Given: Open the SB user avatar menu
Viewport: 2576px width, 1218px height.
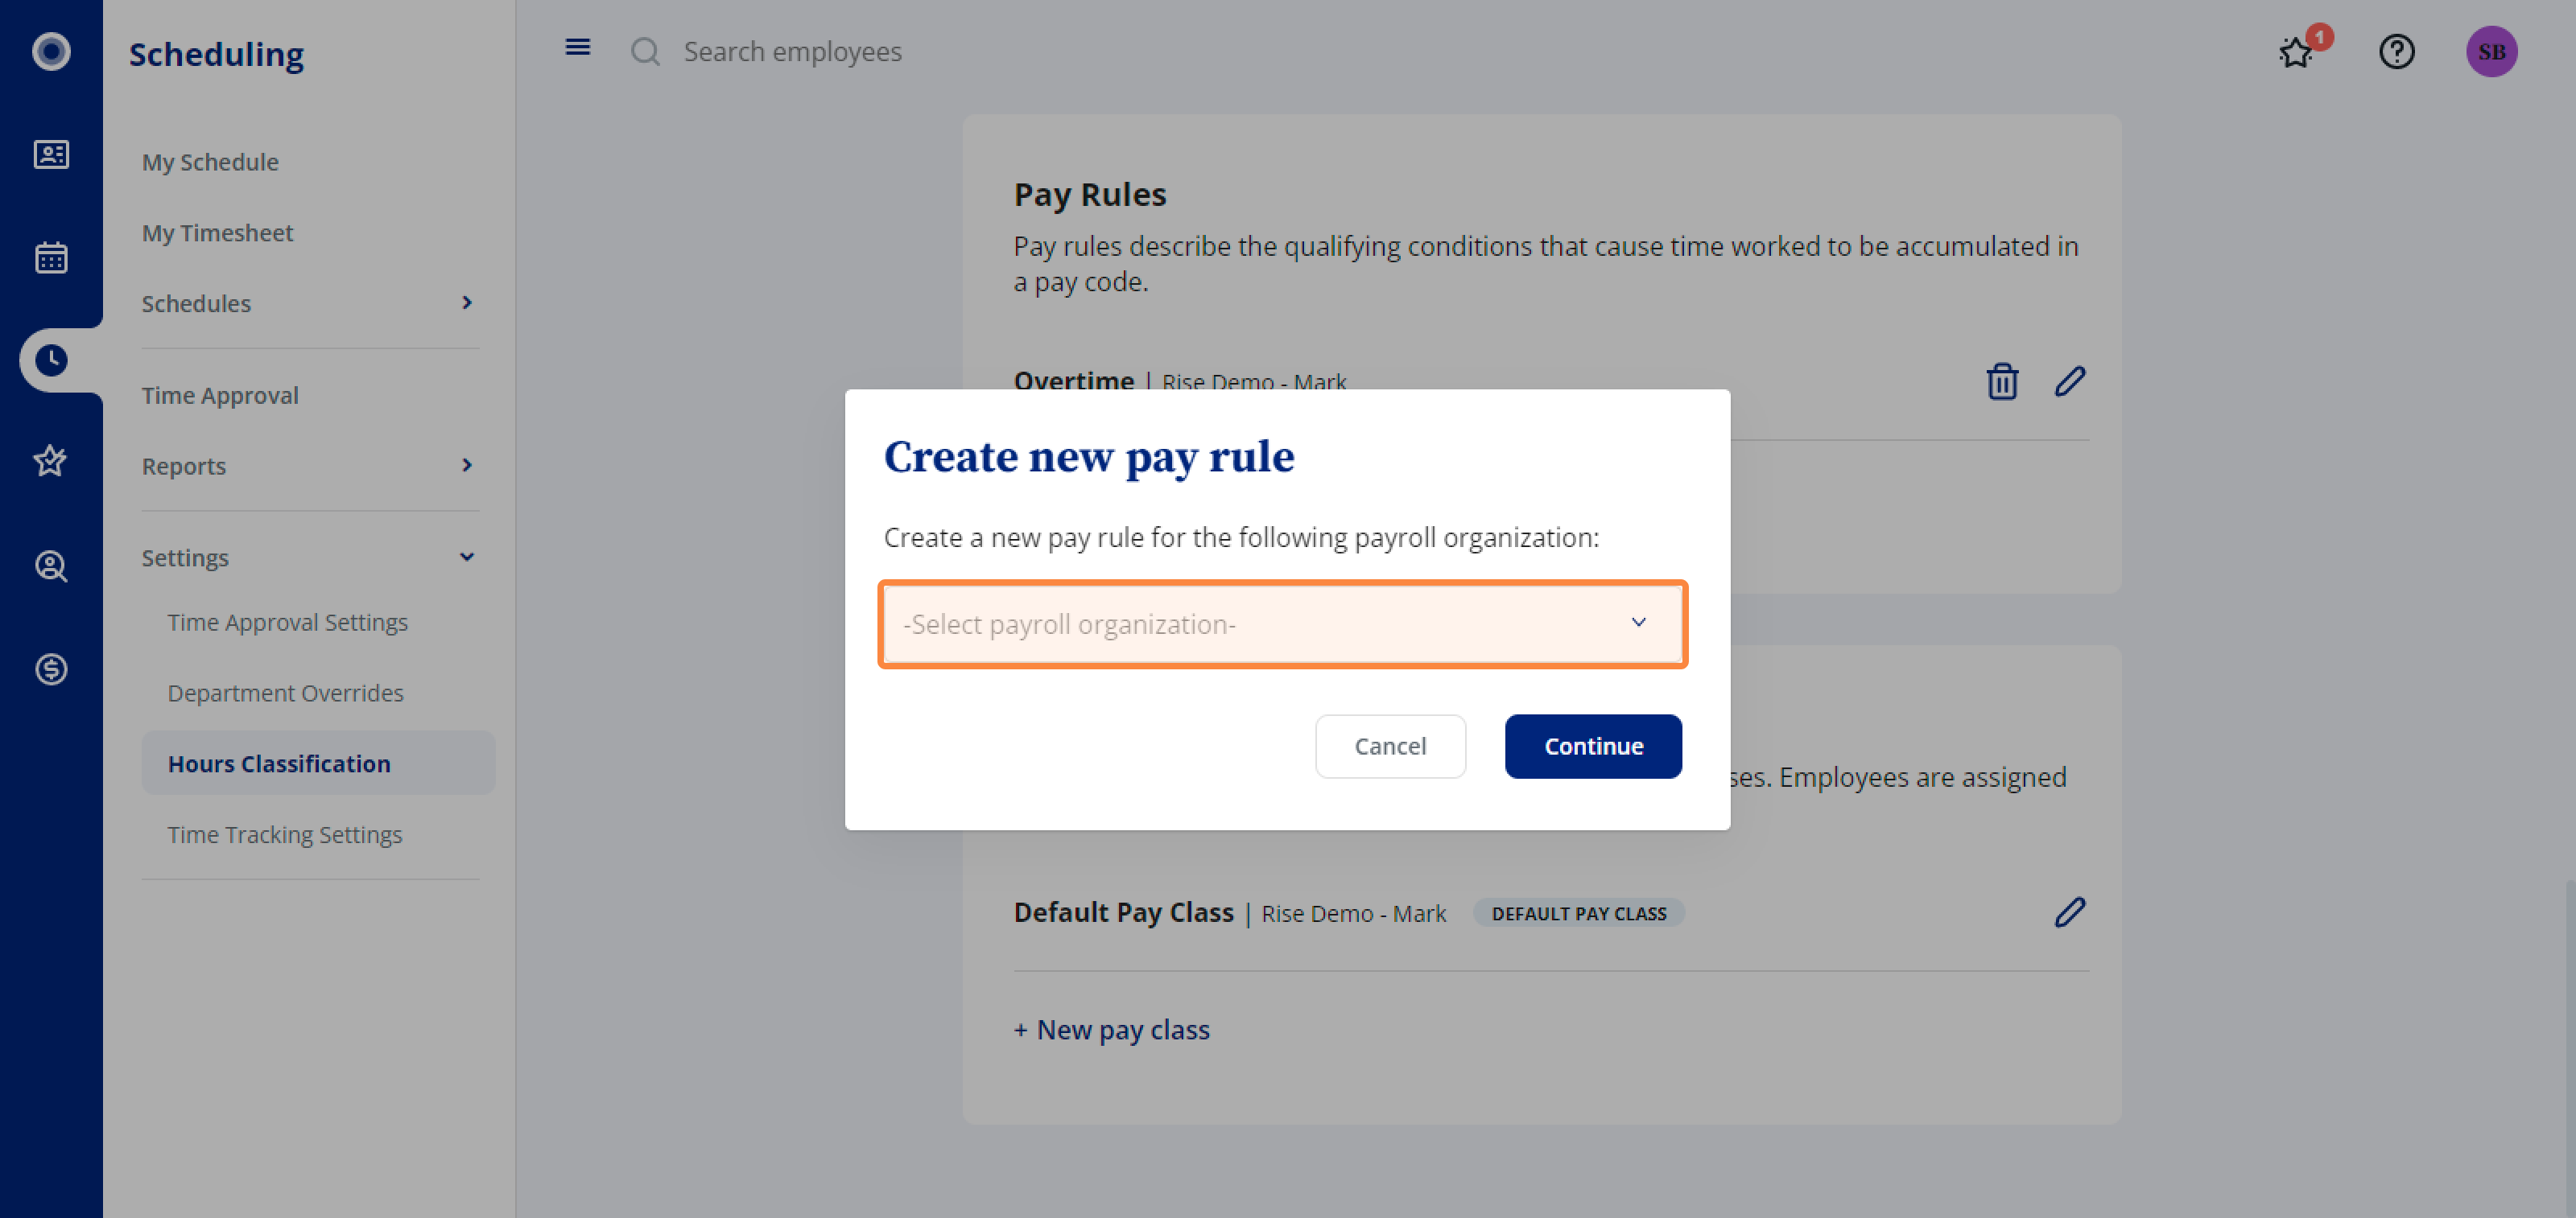Looking at the screenshot, I should click(x=2491, y=51).
